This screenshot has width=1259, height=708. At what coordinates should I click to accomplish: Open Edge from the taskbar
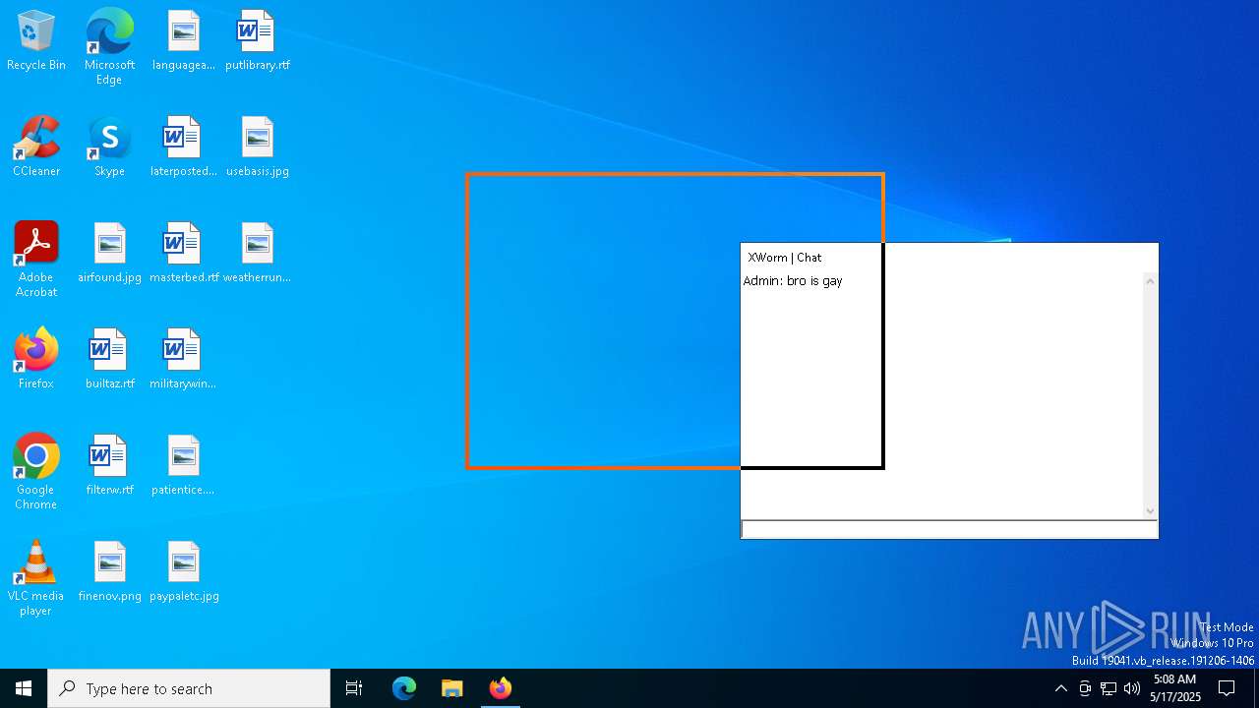click(404, 688)
